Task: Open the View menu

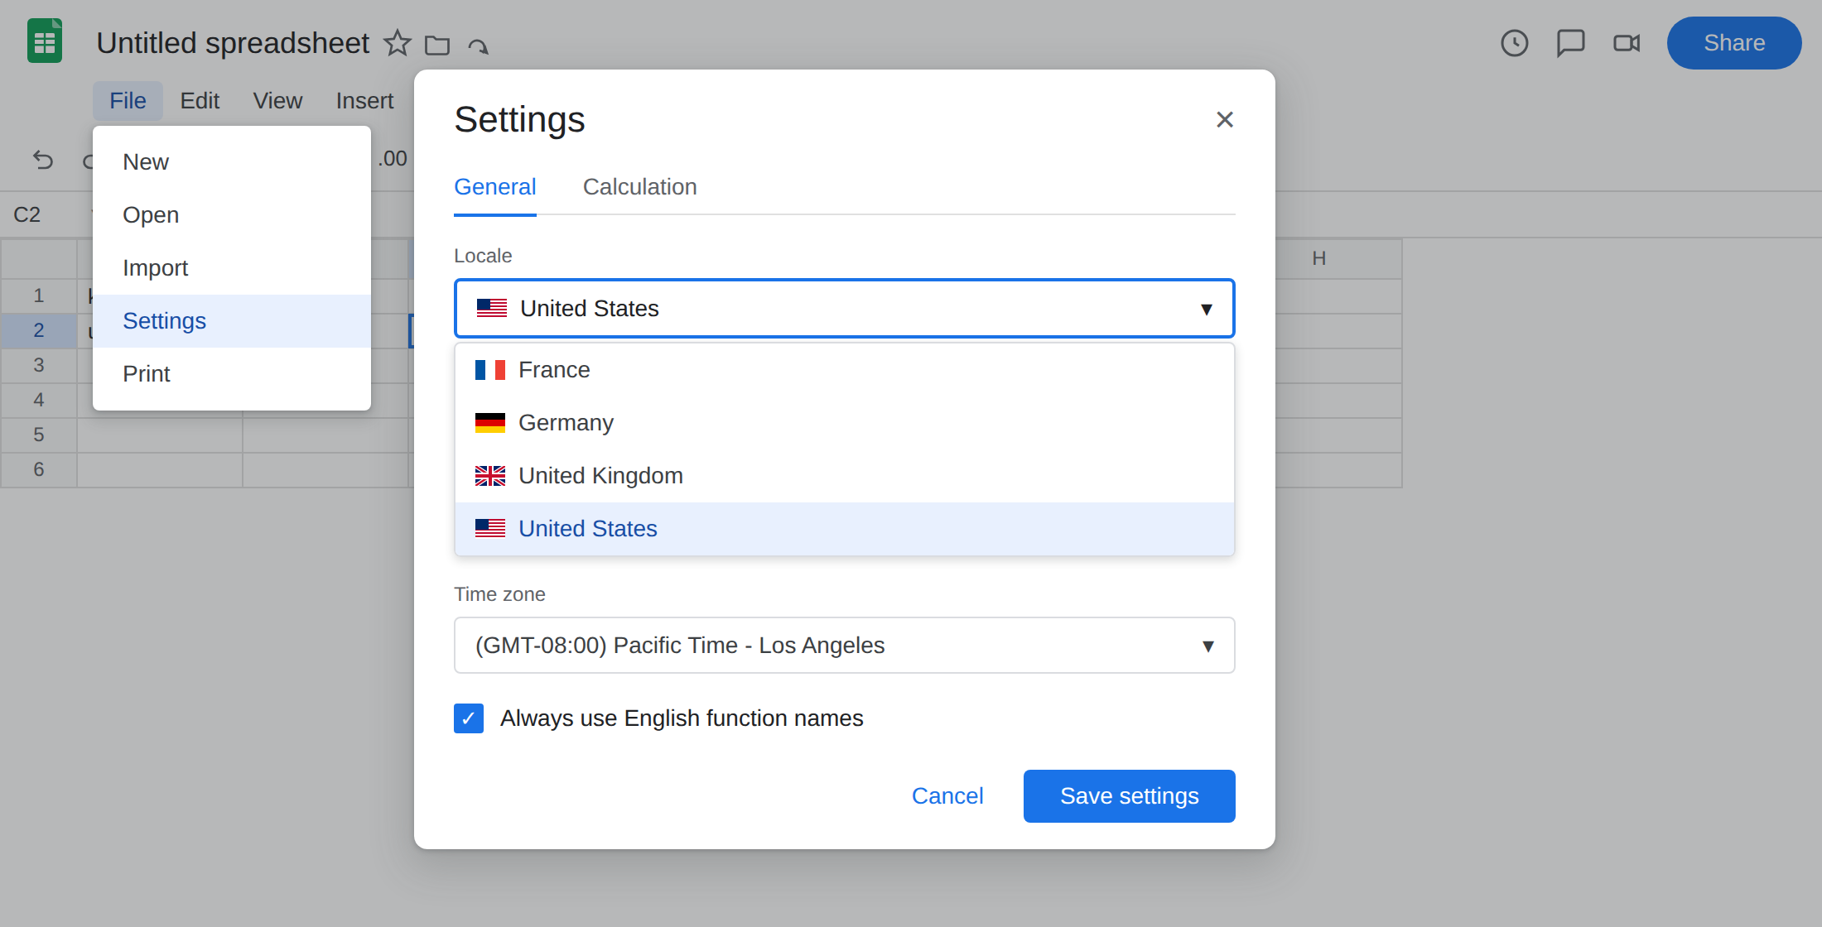Action: tap(277, 101)
